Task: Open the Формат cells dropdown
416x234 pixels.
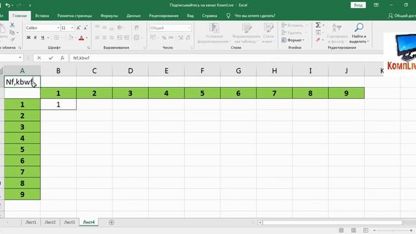Action: (293, 40)
